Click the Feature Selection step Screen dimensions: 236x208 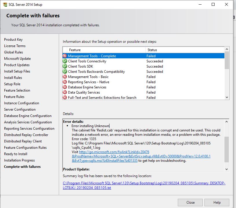point(17,90)
